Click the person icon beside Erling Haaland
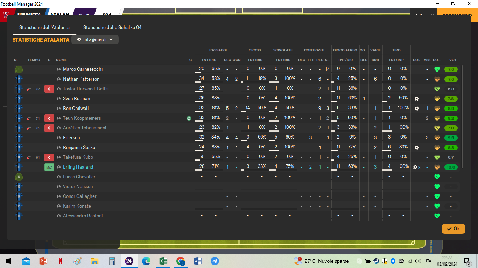Viewport: 478px width, 268px height. pos(59,167)
